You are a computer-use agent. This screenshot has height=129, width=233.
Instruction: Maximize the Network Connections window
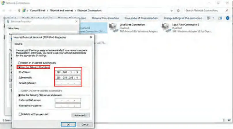pos(218,3)
